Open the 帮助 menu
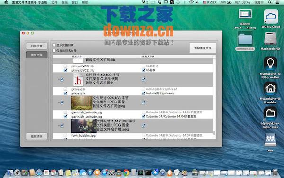Viewport: 284px width, 178px height. 85,2
